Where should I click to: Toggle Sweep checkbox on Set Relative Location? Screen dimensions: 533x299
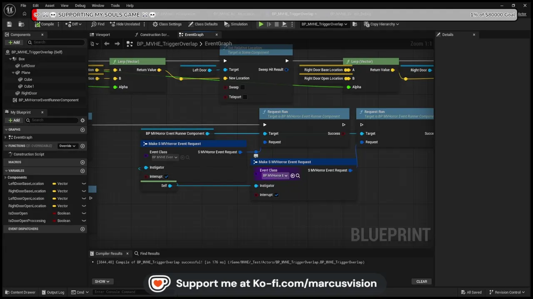pos(243,87)
